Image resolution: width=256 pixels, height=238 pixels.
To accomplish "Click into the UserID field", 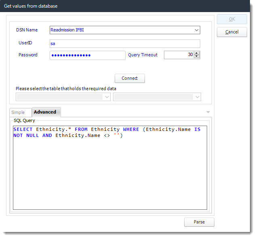I will coord(125,43).
